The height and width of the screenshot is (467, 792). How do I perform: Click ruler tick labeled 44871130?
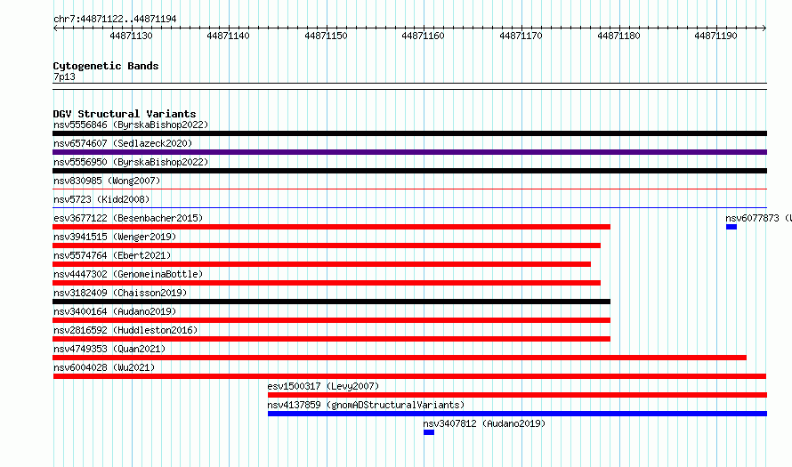(132, 36)
